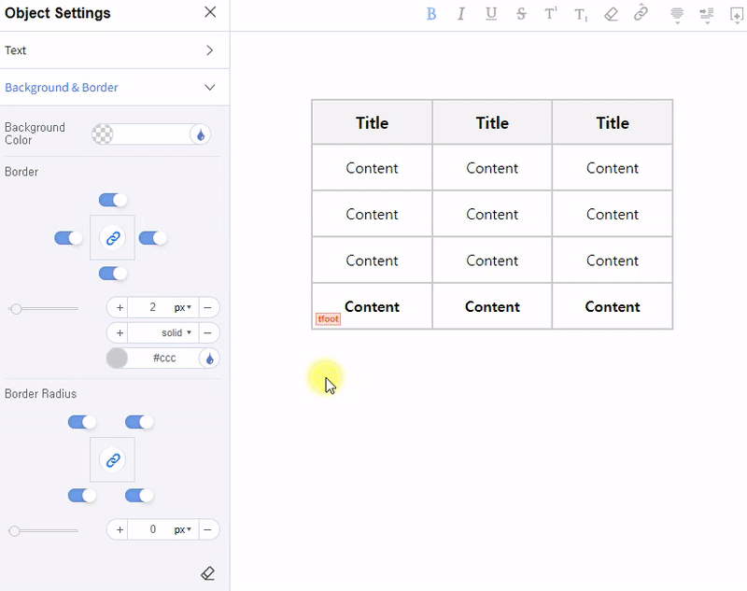Viewport: 747px width, 591px height.
Task: Apply strikethrough formatting
Action: (521, 14)
